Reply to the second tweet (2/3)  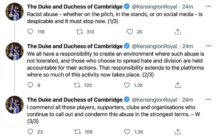(30, 85)
